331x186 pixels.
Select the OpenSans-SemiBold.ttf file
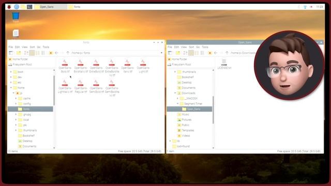[96, 86]
